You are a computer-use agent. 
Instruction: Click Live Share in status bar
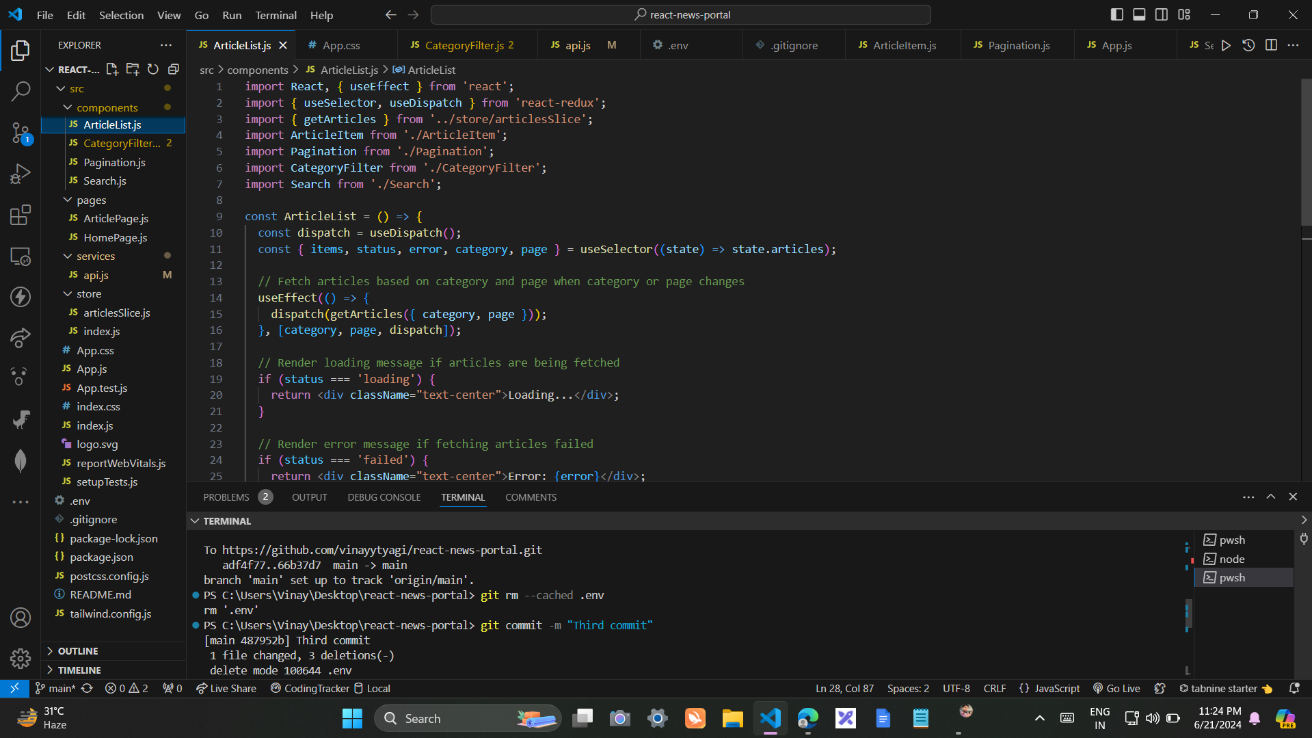pyautogui.click(x=226, y=688)
